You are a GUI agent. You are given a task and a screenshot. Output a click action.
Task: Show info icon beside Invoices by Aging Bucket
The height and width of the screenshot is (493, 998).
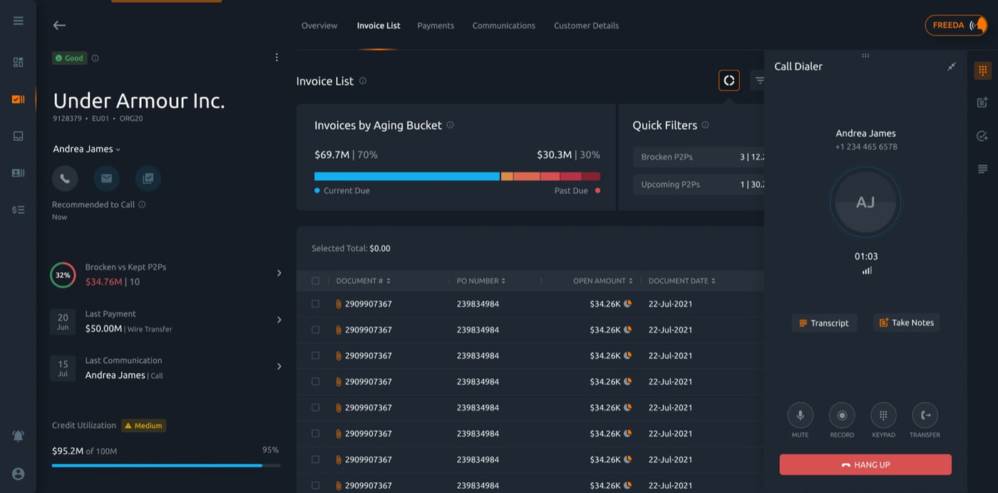(450, 125)
